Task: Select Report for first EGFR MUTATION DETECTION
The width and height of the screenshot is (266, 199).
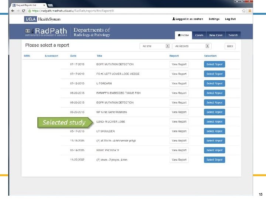Action: point(214,64)
